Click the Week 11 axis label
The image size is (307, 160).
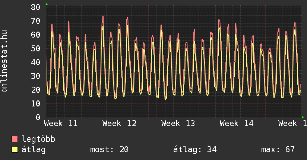(x=61, y=124)
